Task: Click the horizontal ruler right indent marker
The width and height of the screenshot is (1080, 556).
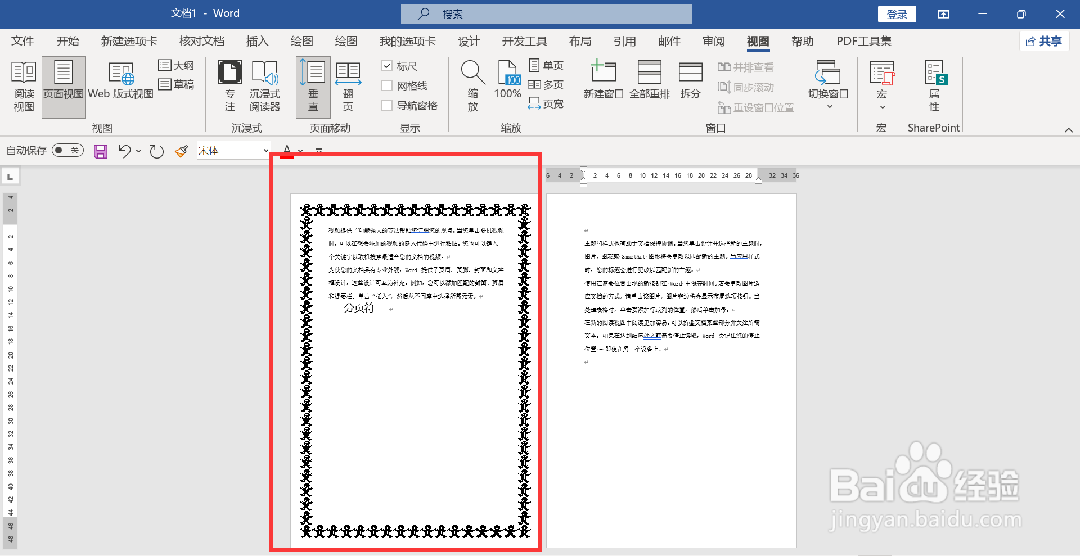Action: [x=759, y=180]
